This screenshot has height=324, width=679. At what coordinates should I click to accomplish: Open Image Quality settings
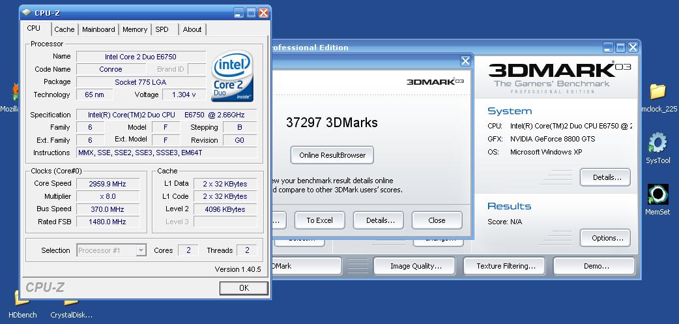414,266
